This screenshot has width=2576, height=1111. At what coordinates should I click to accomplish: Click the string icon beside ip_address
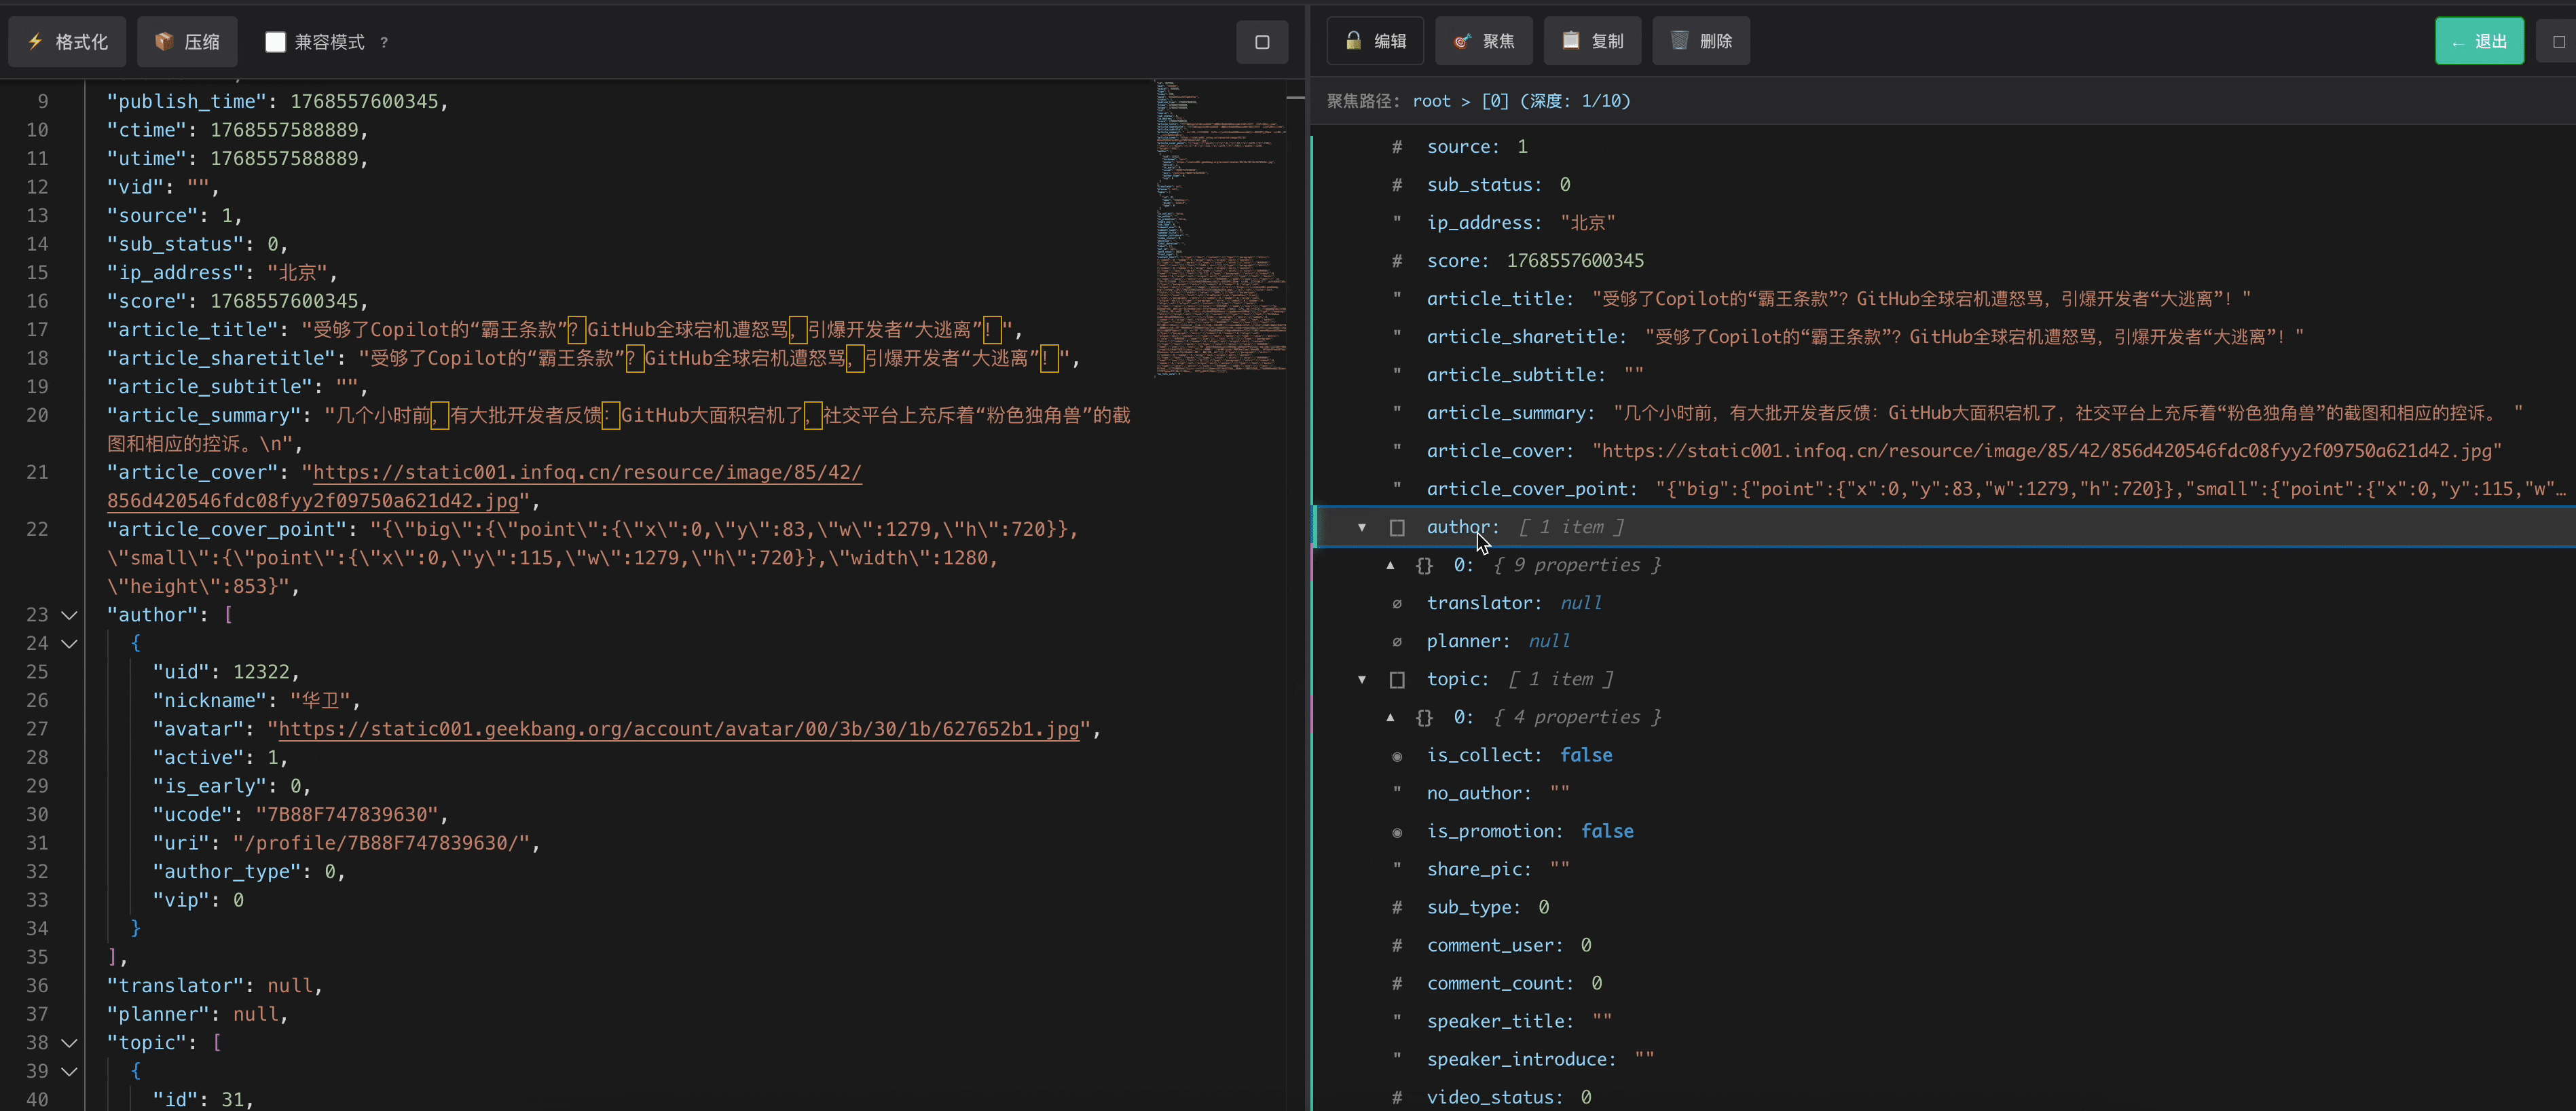(1397, 221)
